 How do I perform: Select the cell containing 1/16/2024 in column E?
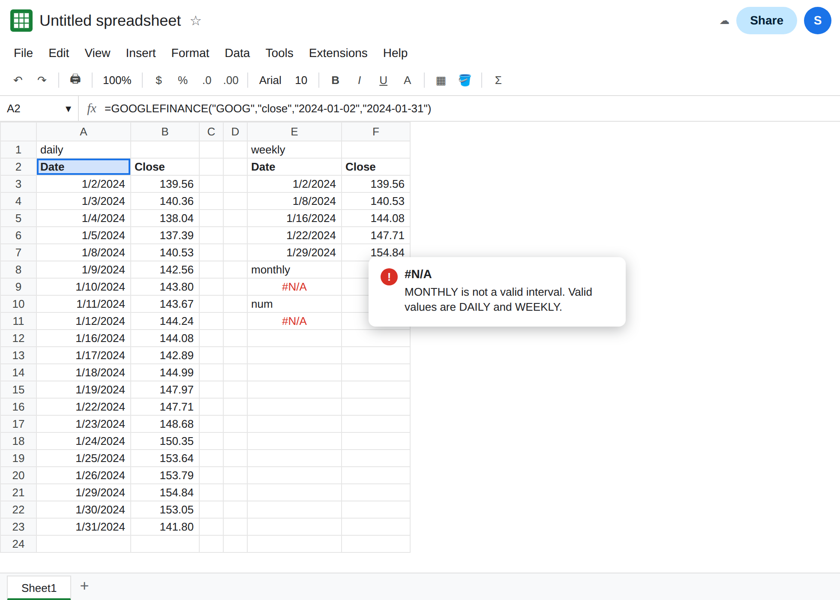pyautogui.click(x=294, y=218)
